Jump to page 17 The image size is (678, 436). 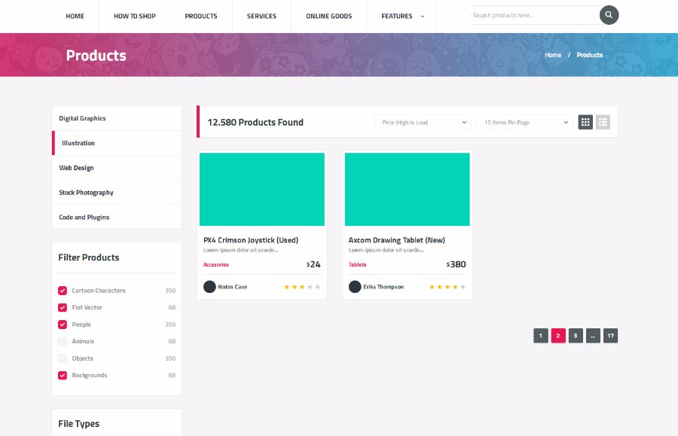[x=610, y=336]
